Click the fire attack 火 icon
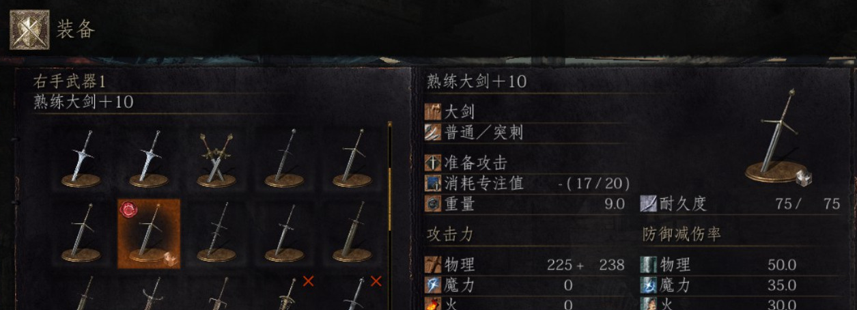This screenshot has height=310, width=857. 432,303
